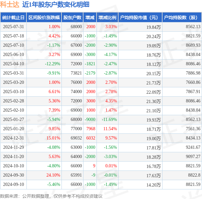Click the date cell 2024-10-10
202x199 pixels.
[x=13, y=166]
